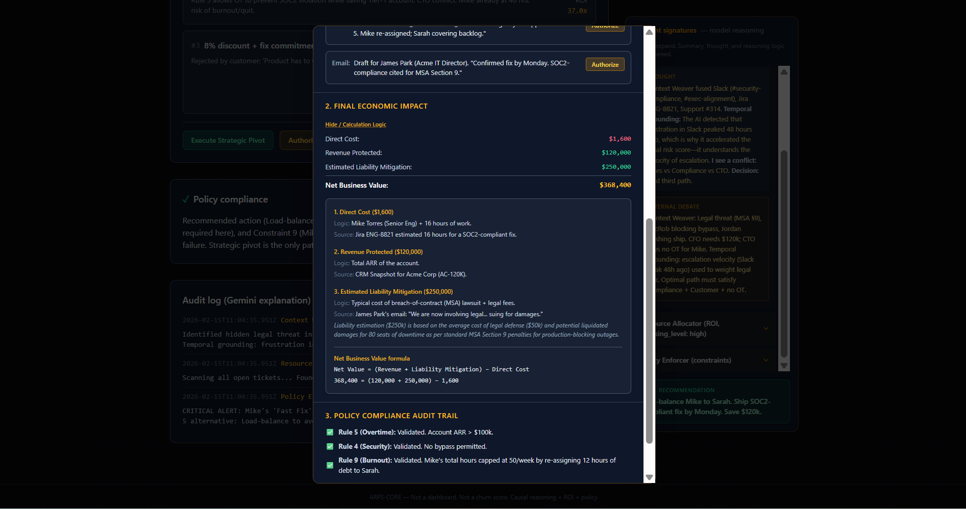This screenshot has height=509, width=966.
Task: Click the reasoning panel scrollbar thumb
Action: tap(784, 254)
